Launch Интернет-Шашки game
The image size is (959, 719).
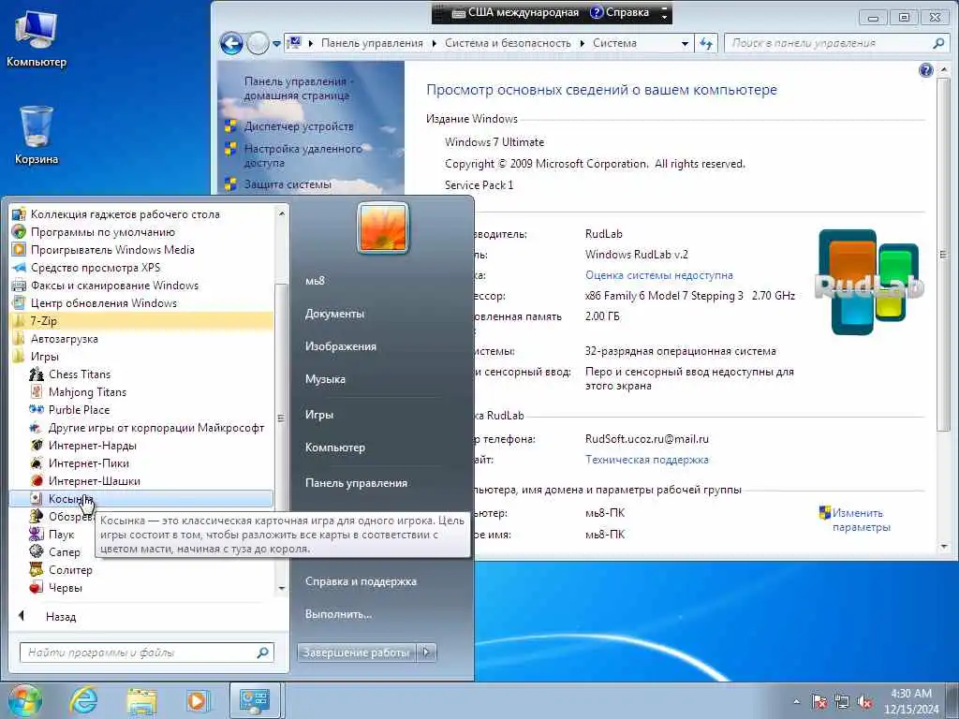pyautogui.click(x=95, y=480)
